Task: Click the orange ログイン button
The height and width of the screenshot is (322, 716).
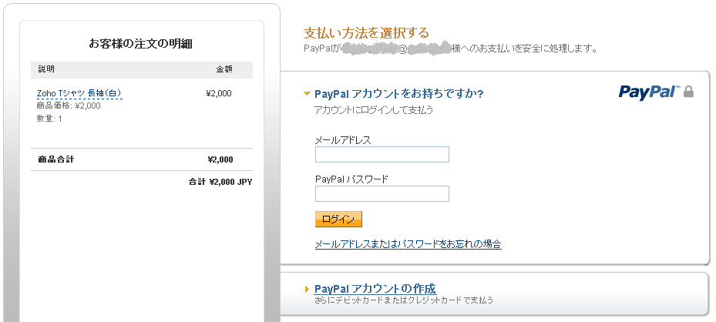Action: (x=338, y=219)
